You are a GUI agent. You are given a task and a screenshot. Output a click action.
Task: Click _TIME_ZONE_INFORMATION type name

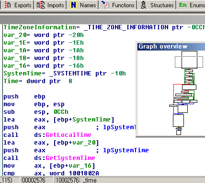pos(126,27)
